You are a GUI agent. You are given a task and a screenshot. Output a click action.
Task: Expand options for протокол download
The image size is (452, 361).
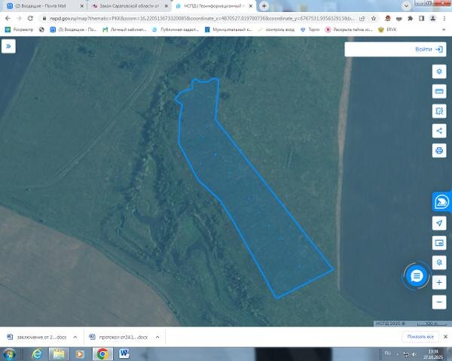tap(157, 337)
